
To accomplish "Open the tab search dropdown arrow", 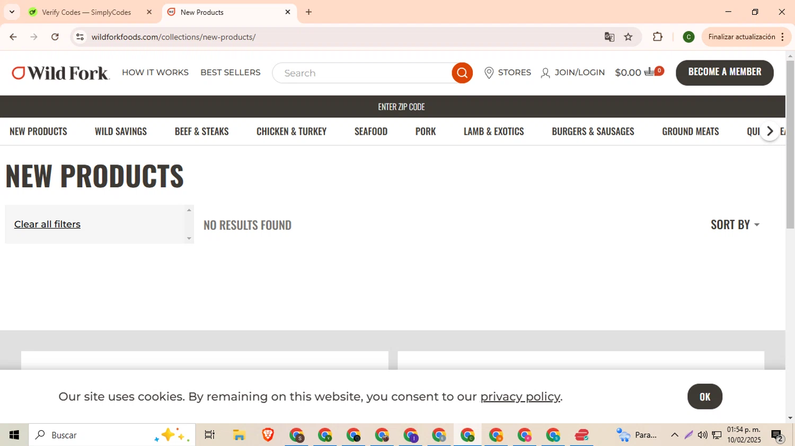I will click(x=12, y=12).
